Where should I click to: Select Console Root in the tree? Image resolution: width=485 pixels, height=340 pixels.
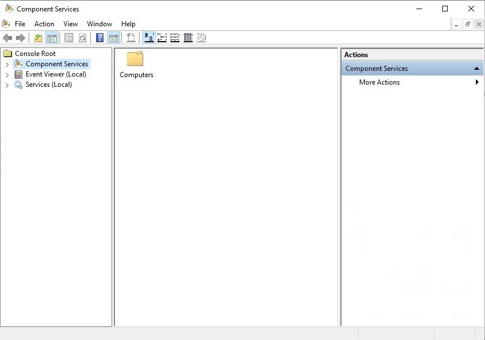(x=35, y=54)
